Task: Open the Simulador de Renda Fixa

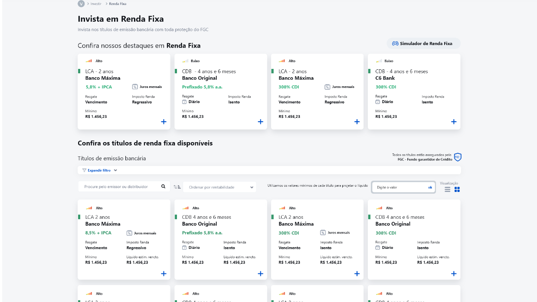Action: click(423, 43)
